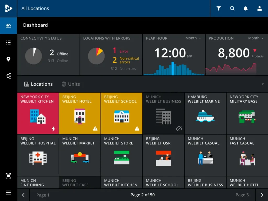Click the 8,800 Products value

point(241,53)
